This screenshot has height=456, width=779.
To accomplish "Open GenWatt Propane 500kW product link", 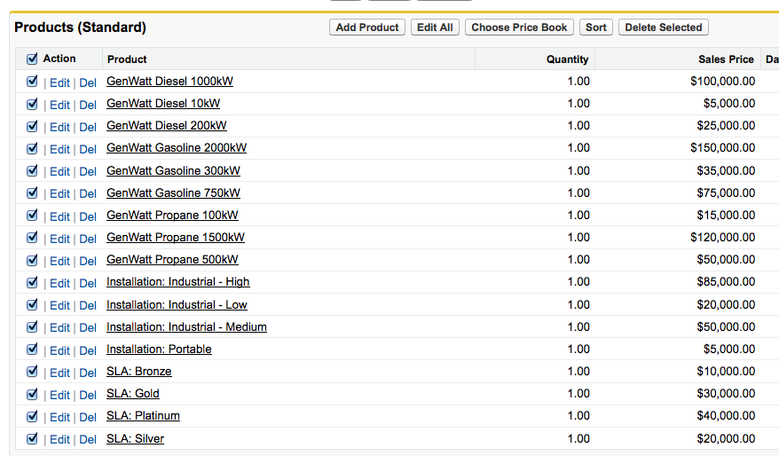I will click(172, 260).
